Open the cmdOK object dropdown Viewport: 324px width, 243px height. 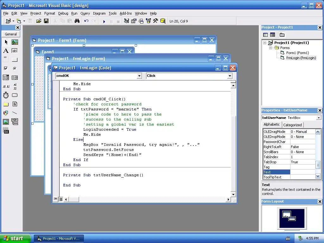139,76
